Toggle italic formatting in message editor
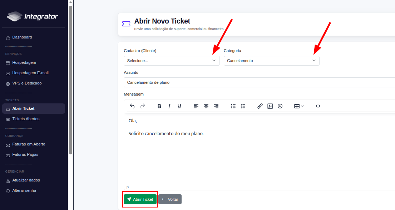Viewport: 395px width, 210px height. coord(169,106)
